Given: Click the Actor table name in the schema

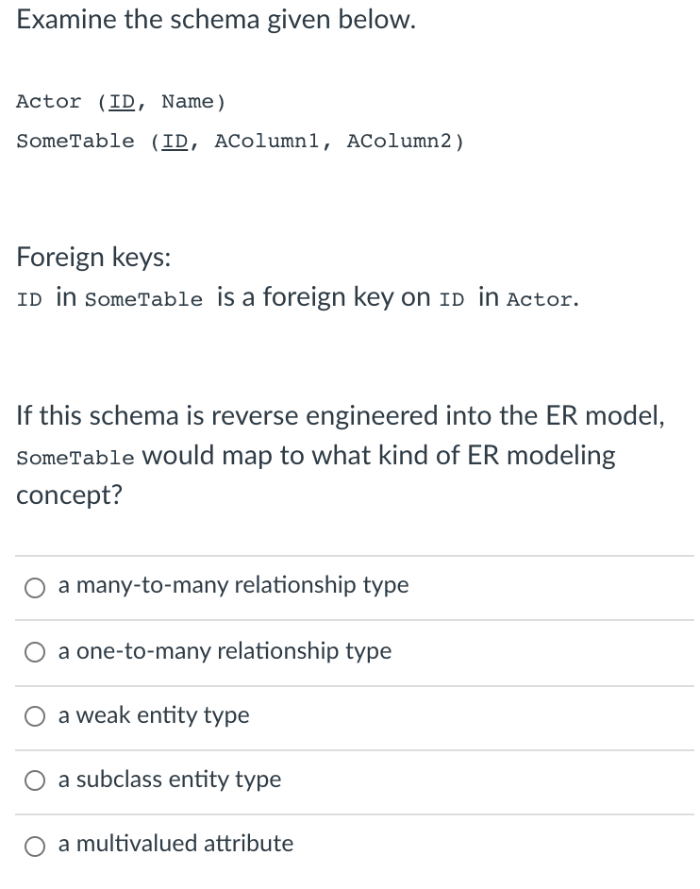Looking at the screenshot, I should coord(48,101).
